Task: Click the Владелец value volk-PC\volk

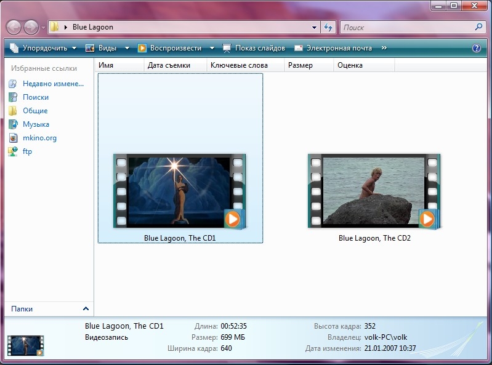Action: [x=385, y=337]
